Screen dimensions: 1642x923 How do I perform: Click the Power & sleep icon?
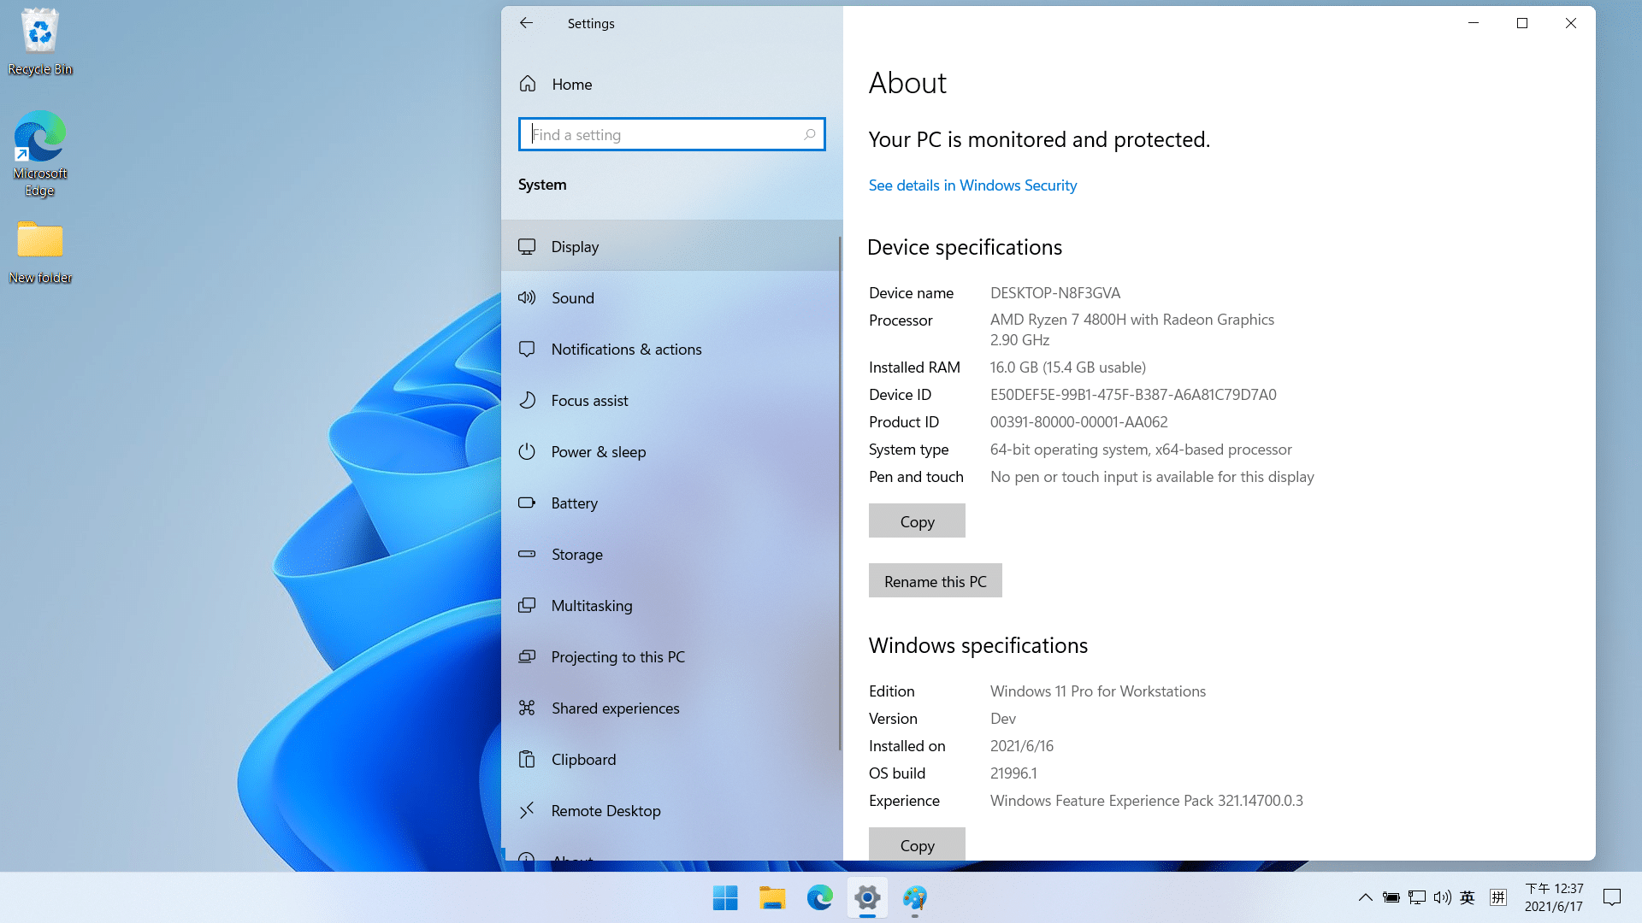527,451
